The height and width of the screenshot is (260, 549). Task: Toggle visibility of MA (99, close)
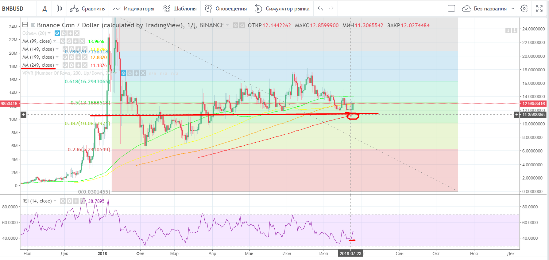(63, 41)
